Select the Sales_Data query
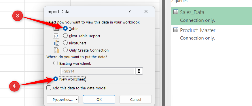 [212, 16]
